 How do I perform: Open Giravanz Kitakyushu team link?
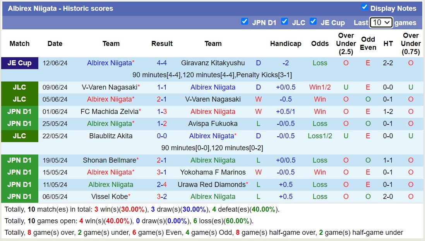tap(213, 63)
